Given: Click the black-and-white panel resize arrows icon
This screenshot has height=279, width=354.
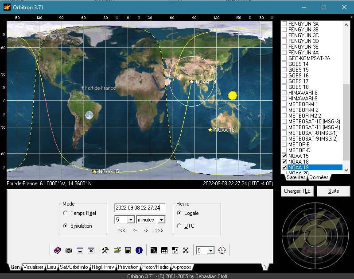Looking at the screenshot, I should coord(175,250).
